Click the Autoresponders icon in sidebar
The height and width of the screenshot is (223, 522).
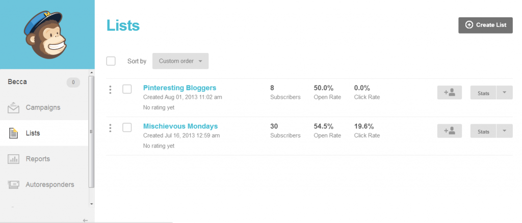13,184
